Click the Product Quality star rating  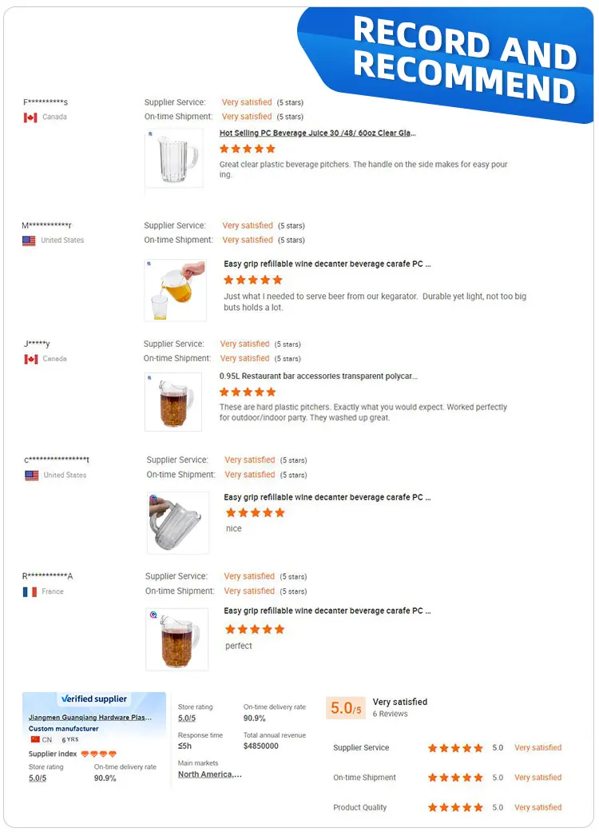[455, 807]
